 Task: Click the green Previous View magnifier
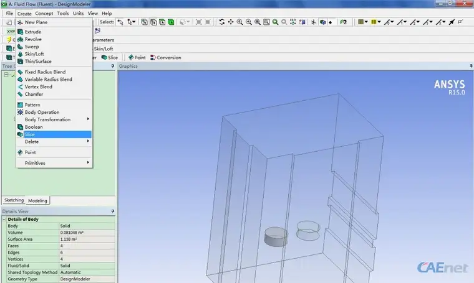tap(275, 22)
